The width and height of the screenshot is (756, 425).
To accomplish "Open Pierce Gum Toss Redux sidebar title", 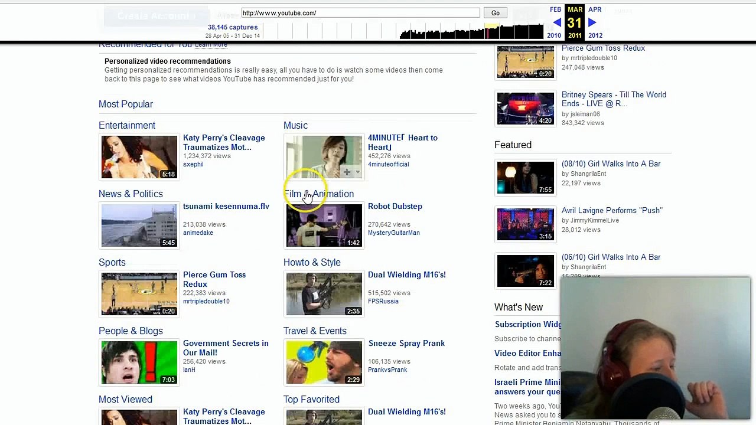I will [x=603, y=48].
